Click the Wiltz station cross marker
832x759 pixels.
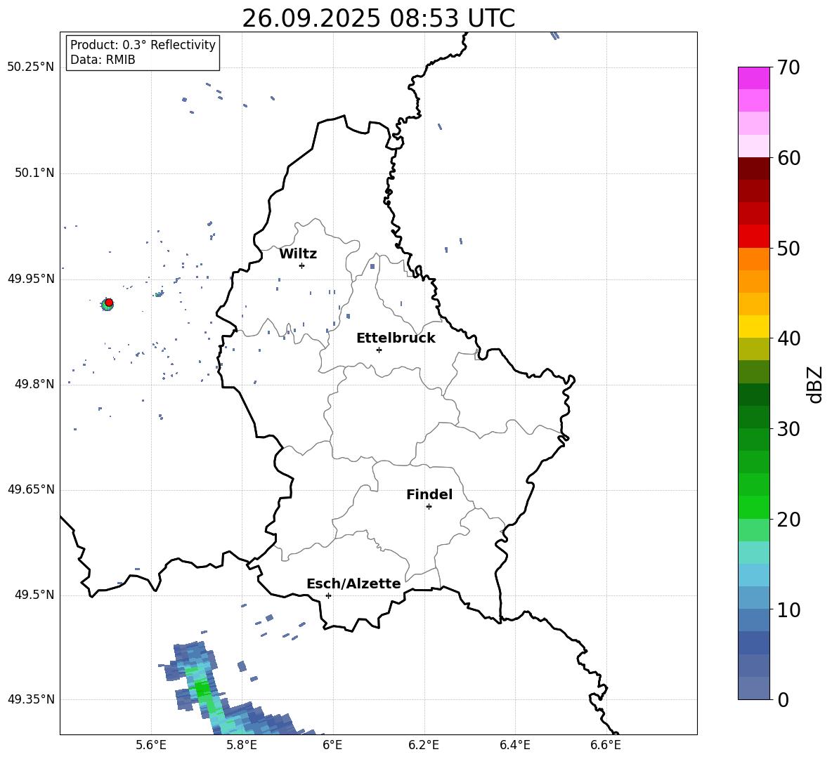point(302,265)
